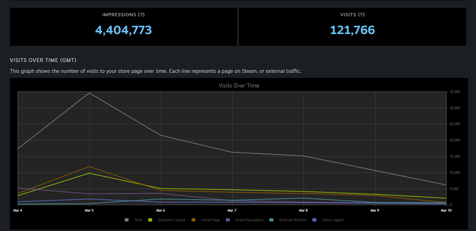Screen dimensions: 476x231
Task: Click the orange Home Page legend swatch
Action: click(x=193, y=220)
